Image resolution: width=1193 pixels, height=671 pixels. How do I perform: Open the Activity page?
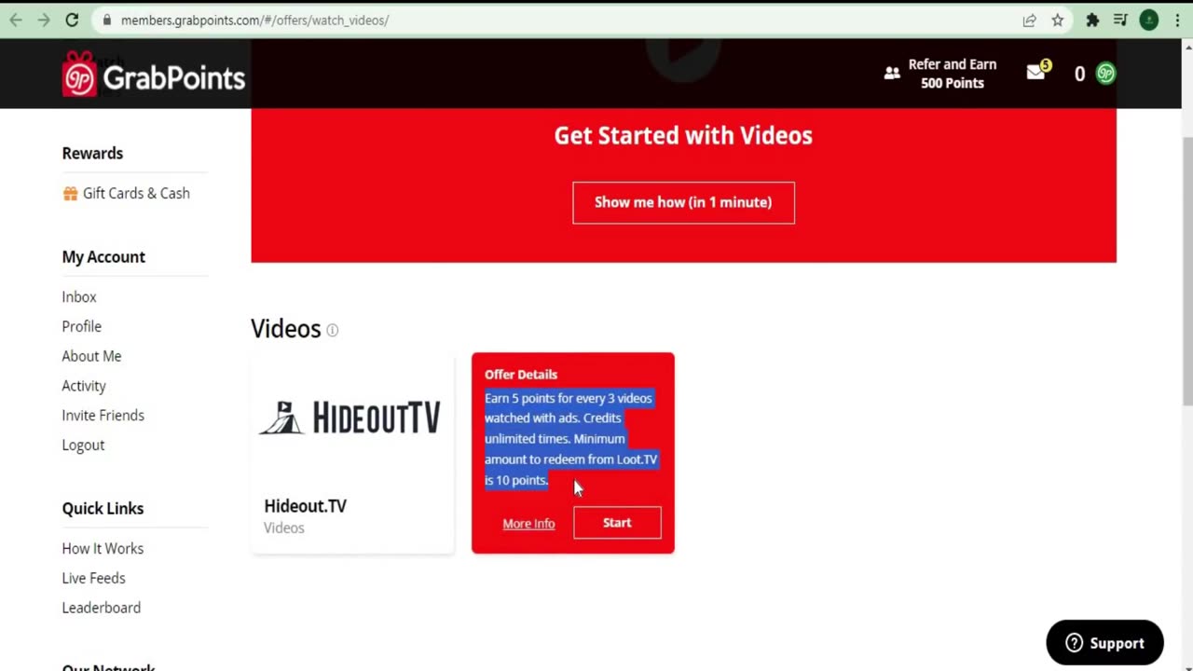(84, 386)
